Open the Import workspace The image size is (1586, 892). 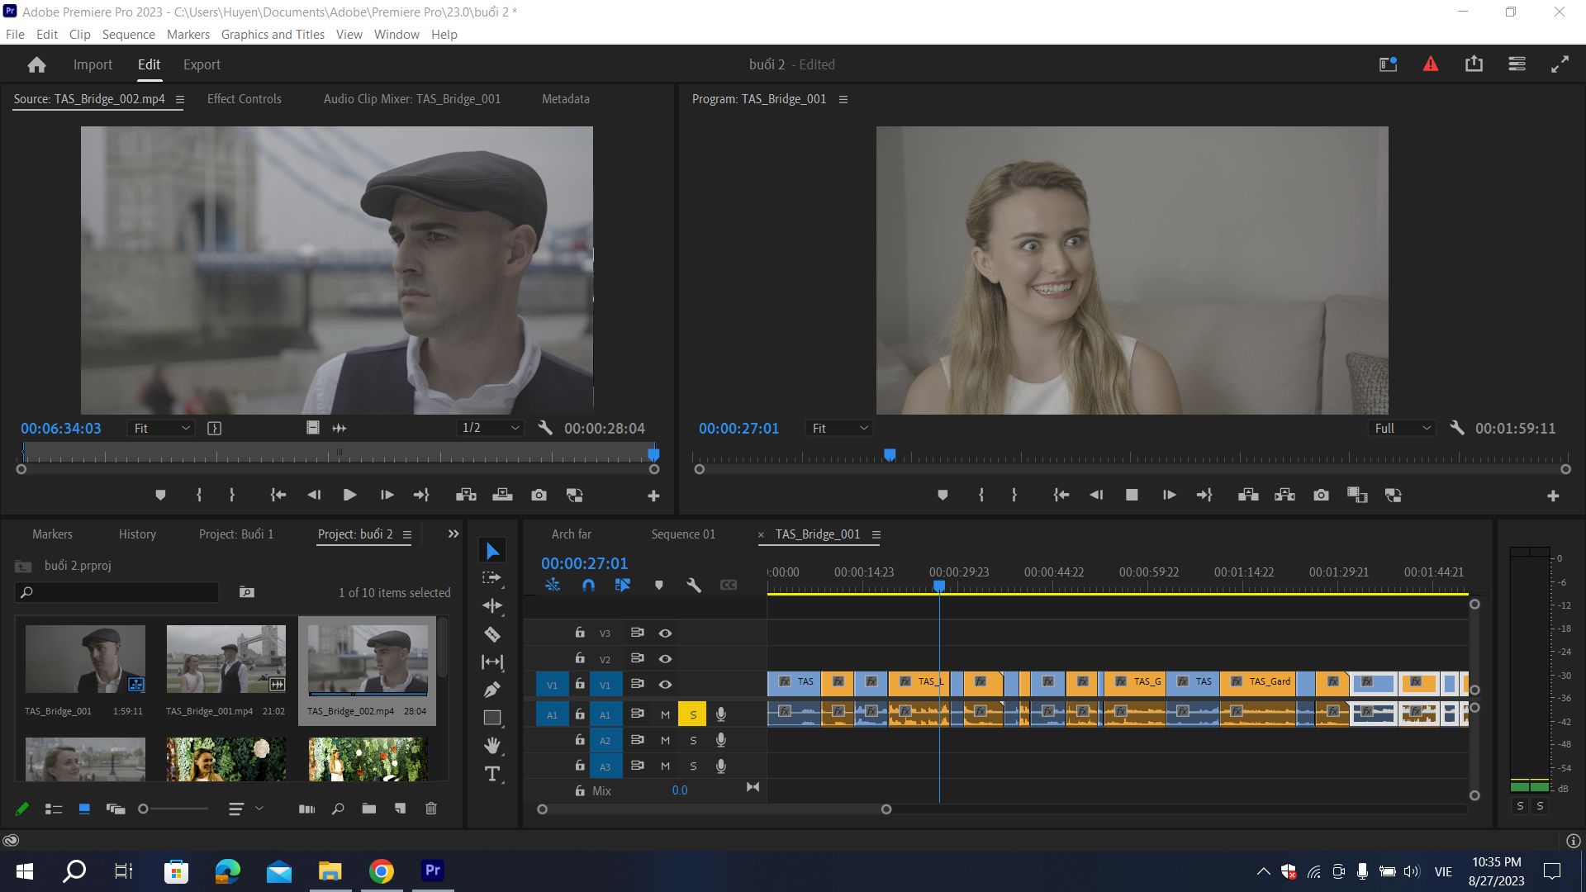[x=93, y=64]
